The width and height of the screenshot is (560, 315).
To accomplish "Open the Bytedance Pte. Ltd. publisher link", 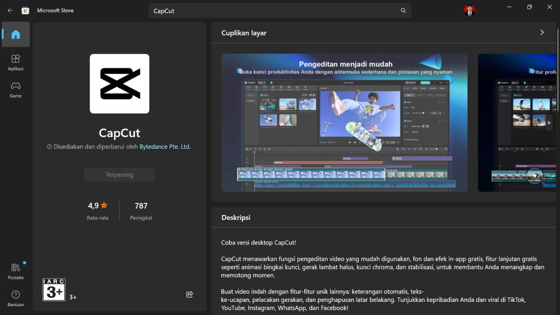I will [x=165, y=147].
